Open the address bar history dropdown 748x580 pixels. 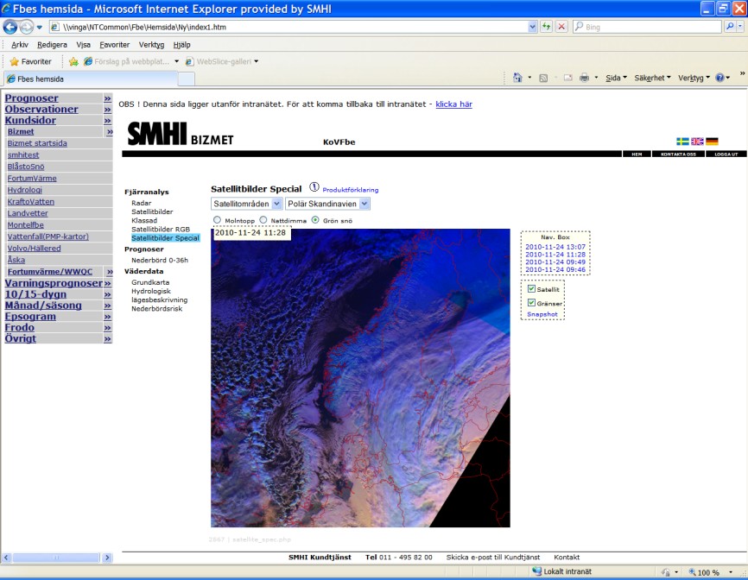[532, 27]
